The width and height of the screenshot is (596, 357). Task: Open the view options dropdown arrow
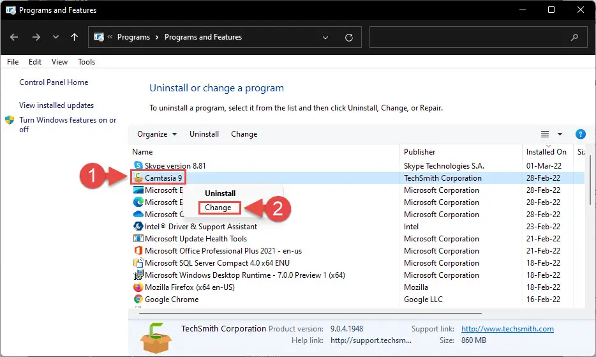tap(560, 134)
